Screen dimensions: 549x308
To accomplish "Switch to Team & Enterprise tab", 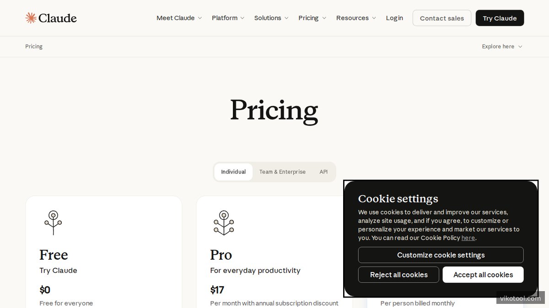I will tap(282, 172).
